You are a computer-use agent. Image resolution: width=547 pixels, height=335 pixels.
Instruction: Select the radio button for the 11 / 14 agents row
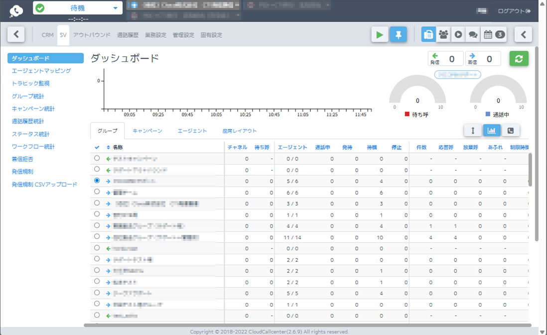(97, 237)
